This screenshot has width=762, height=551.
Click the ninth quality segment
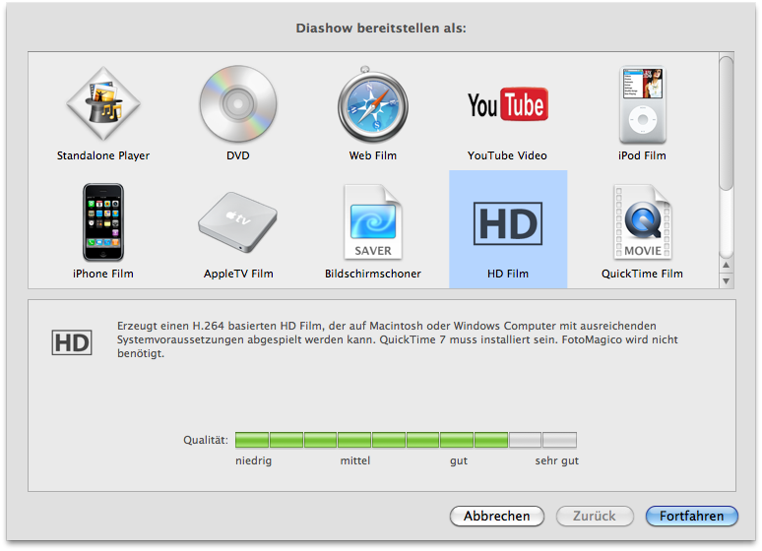tap(525, 440)
